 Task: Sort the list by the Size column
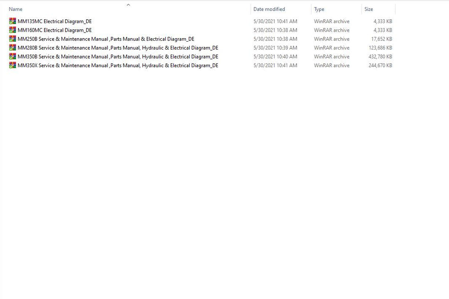[x=369, y=9]
